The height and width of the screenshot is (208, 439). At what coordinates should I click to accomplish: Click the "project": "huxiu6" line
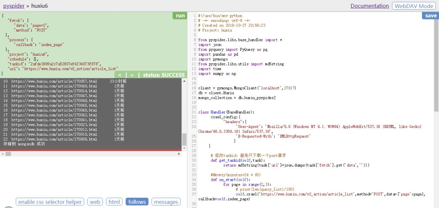point(28,54)
